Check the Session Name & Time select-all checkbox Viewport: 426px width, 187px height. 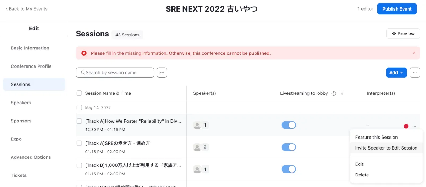pyautogui.click(x=79, y=93)
